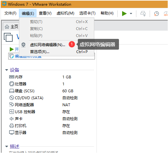
Task: Click the 网络适配器 network icon
Action: 12,105
